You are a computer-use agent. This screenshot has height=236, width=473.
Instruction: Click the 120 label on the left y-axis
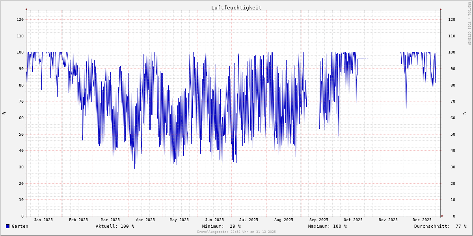[20, 19]
